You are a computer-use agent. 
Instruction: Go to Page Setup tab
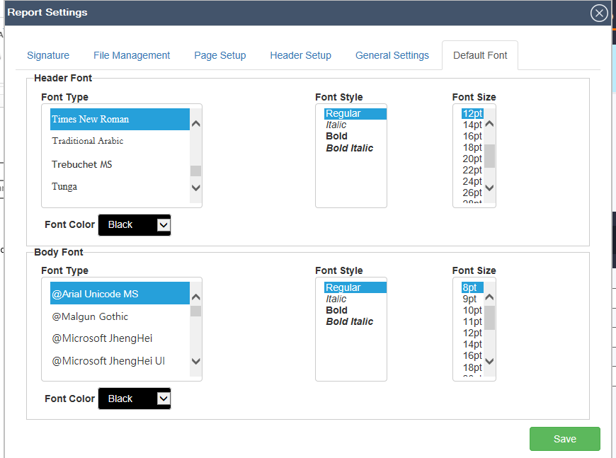tap(220, 55)
